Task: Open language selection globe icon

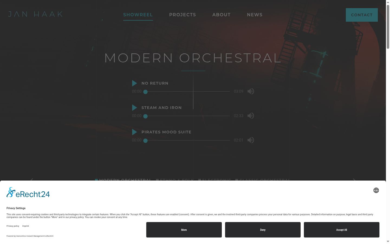Action: point(376,190)
